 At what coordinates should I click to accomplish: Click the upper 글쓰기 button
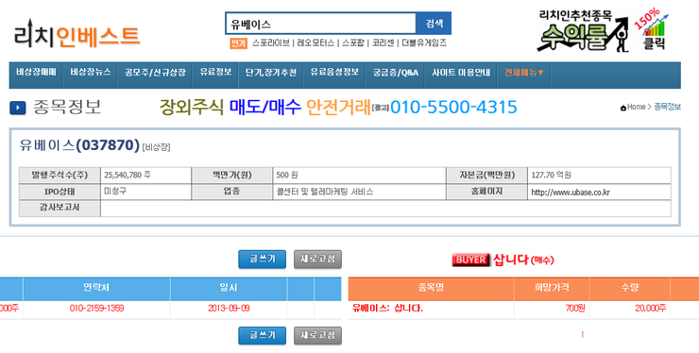click(263, 259)
